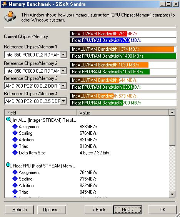Confirm with the OK button
This screenshot has height=217, width=180.
[x=162, y=210]
